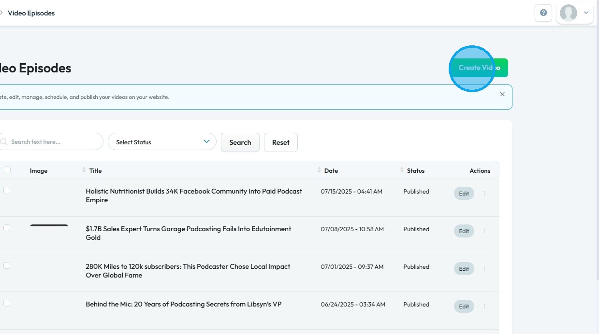Click the Create Video button
This screenshot has height=334, width=599.
(479, 68)
